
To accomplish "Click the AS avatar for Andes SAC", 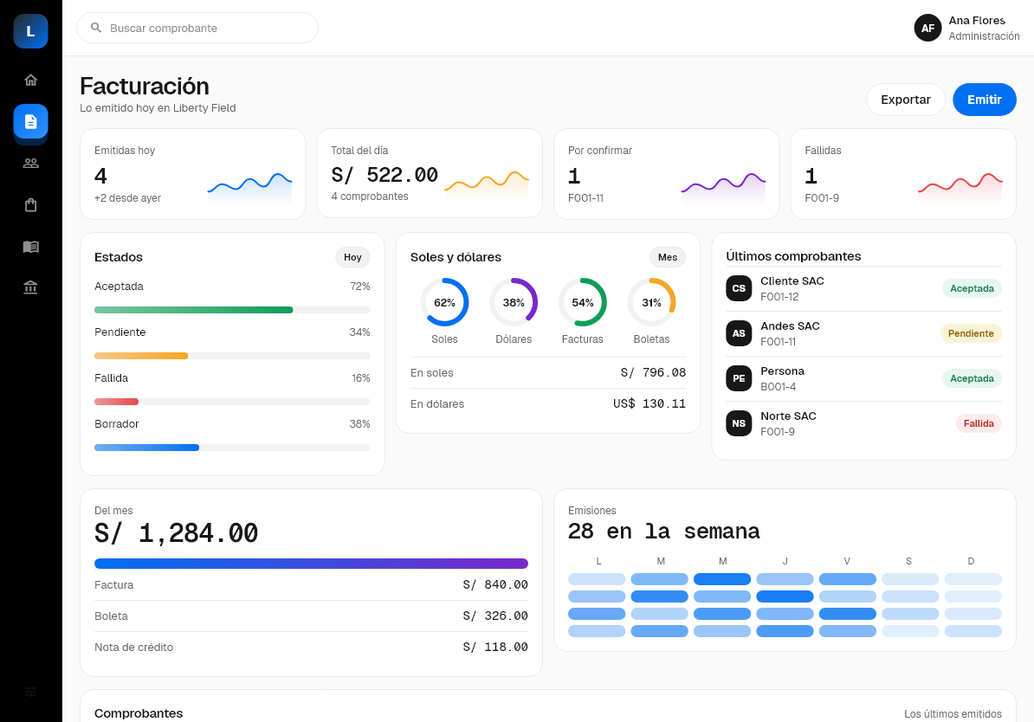I will [739, 333].
